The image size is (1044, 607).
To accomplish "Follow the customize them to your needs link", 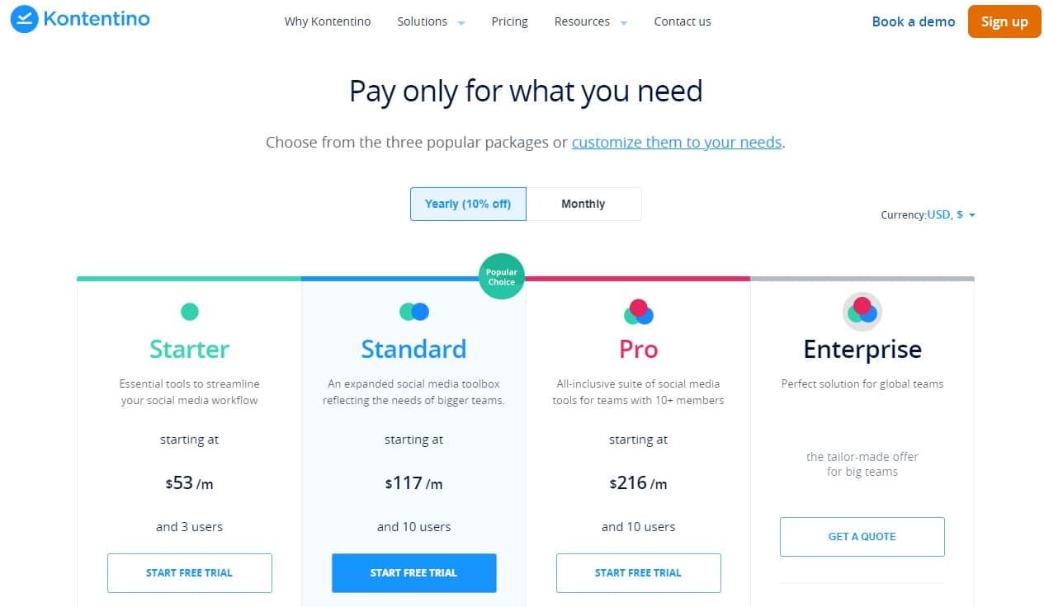I will click(677, 142).
